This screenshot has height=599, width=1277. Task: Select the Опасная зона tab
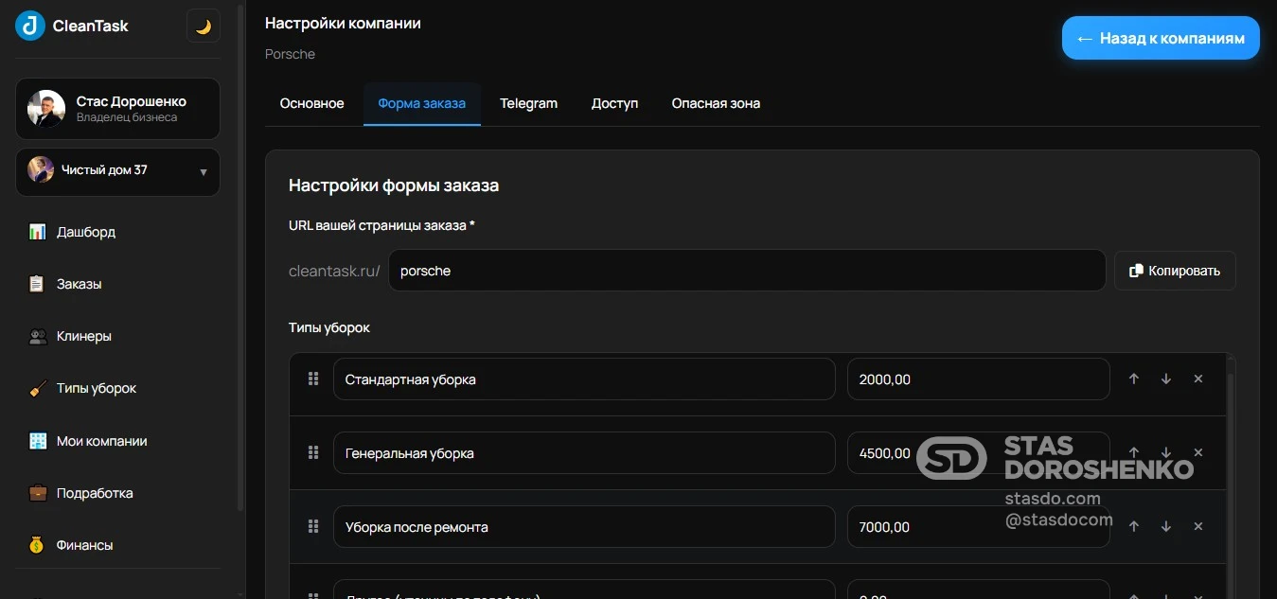coord(715,103)
